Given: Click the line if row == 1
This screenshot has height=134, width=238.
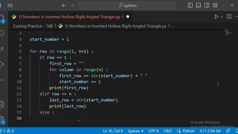Looking at the screenshot, I should tap(55, 58).
